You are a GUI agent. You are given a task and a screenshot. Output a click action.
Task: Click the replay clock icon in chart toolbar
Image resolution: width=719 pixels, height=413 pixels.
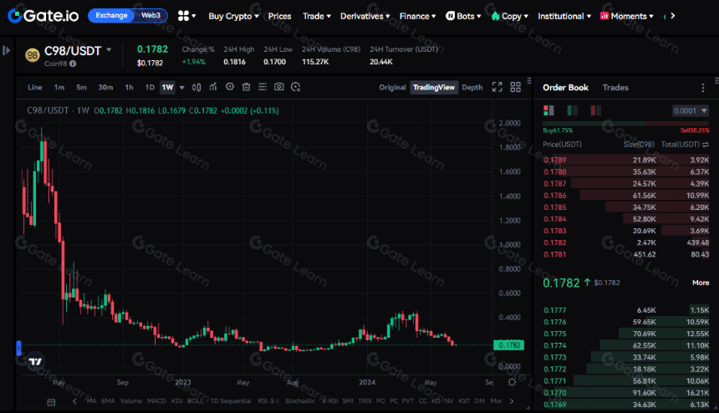coord(296,87)
